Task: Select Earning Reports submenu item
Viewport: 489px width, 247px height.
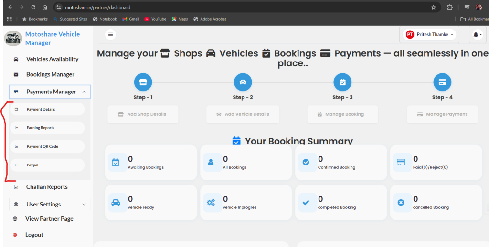Action: 41,128
